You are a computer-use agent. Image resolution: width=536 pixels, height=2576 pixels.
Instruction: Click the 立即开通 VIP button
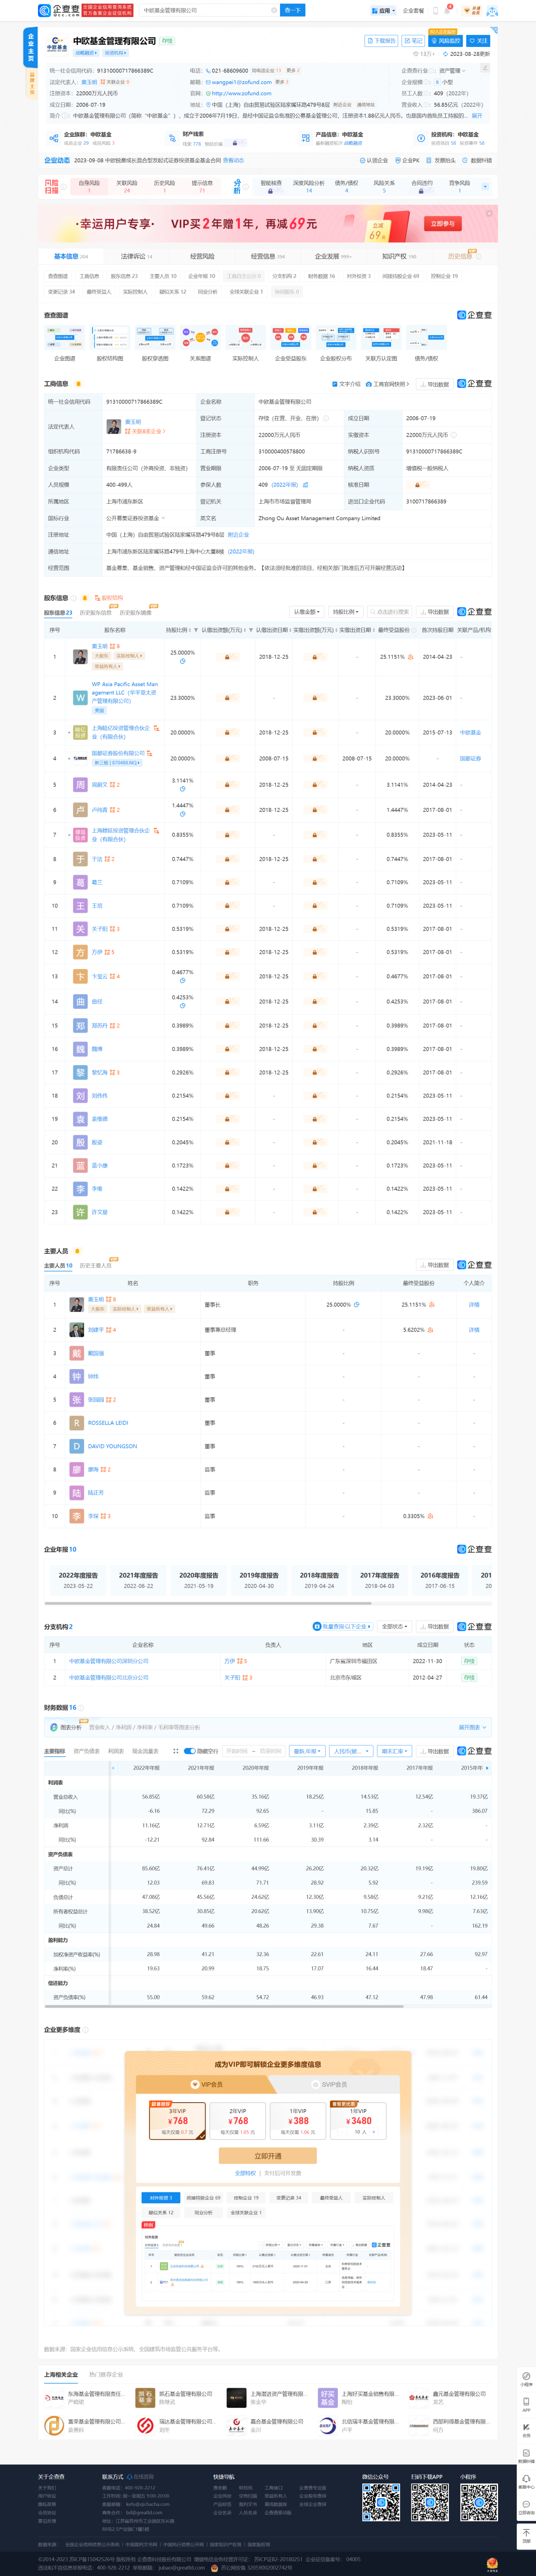268,2156
